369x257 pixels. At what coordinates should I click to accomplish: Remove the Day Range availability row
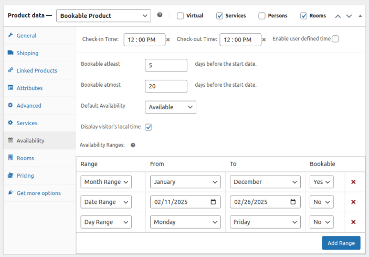tap(353, 222)
